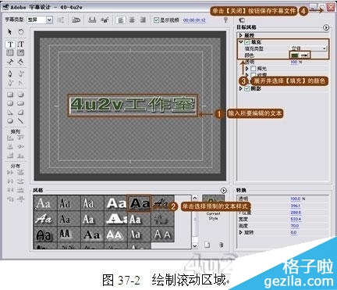337x290 pixels.
Task: Select the Wedge tool
Action: coord(10,113)
